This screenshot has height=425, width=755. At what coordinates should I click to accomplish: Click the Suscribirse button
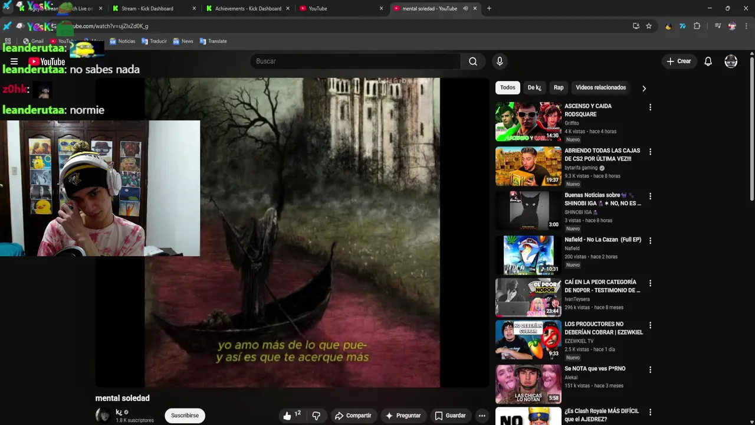[185, 416]
